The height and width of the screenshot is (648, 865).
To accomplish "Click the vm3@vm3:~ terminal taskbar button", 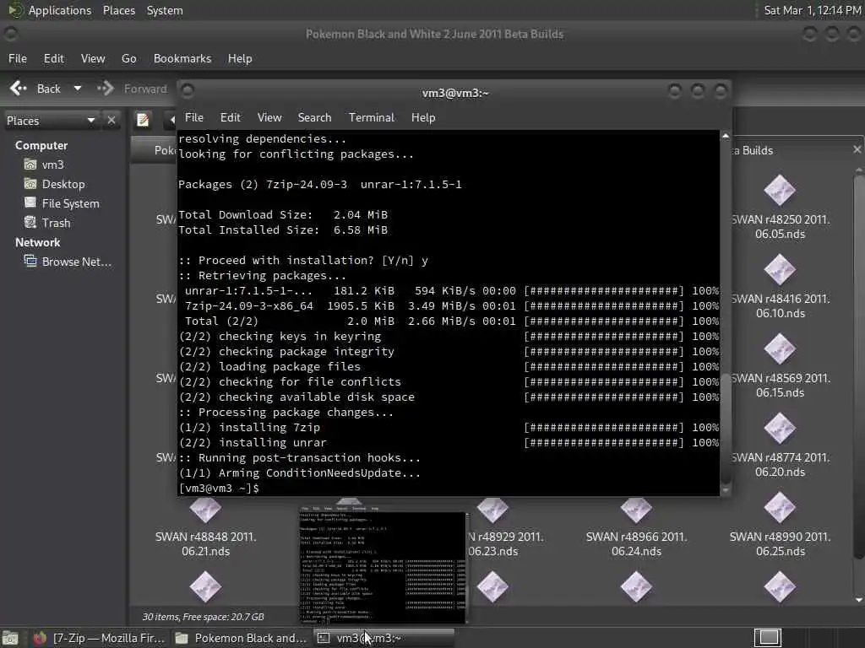I will click(384, 638).
